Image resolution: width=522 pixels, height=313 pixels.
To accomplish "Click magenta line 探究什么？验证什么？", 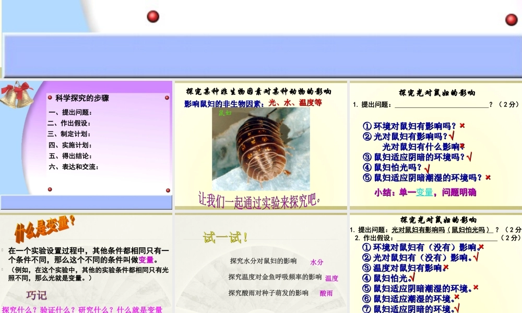I will (82, 310).
